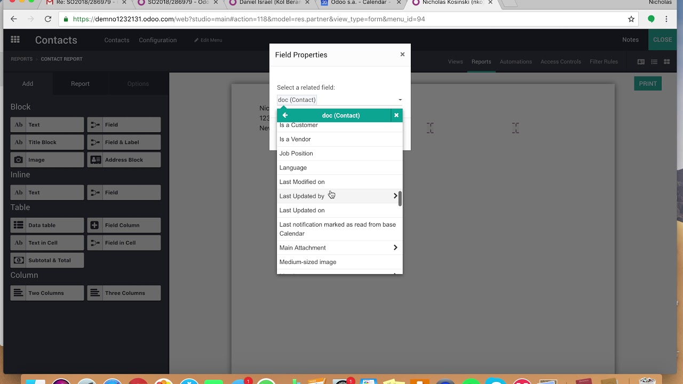Choose Last notification marked as read field

[x=339, y=229]
